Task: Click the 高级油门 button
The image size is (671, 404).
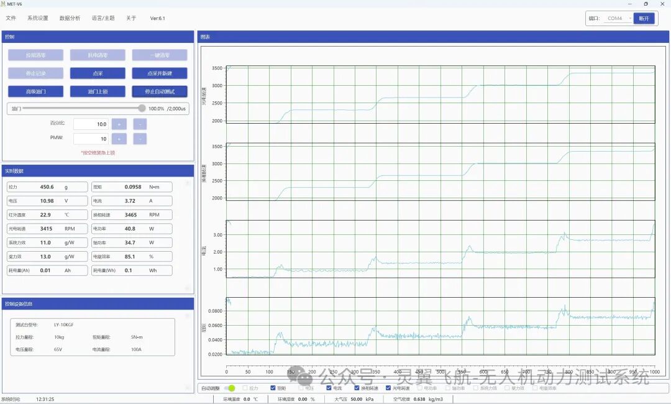Action: tap(35, 91)
